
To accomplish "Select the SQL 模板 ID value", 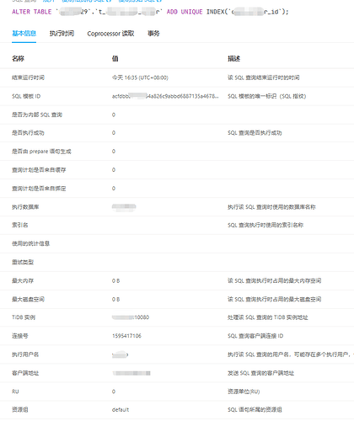I will (x=165, y=96).
